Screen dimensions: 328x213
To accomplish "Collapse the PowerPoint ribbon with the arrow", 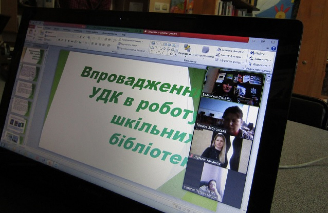I will (268, 48).
